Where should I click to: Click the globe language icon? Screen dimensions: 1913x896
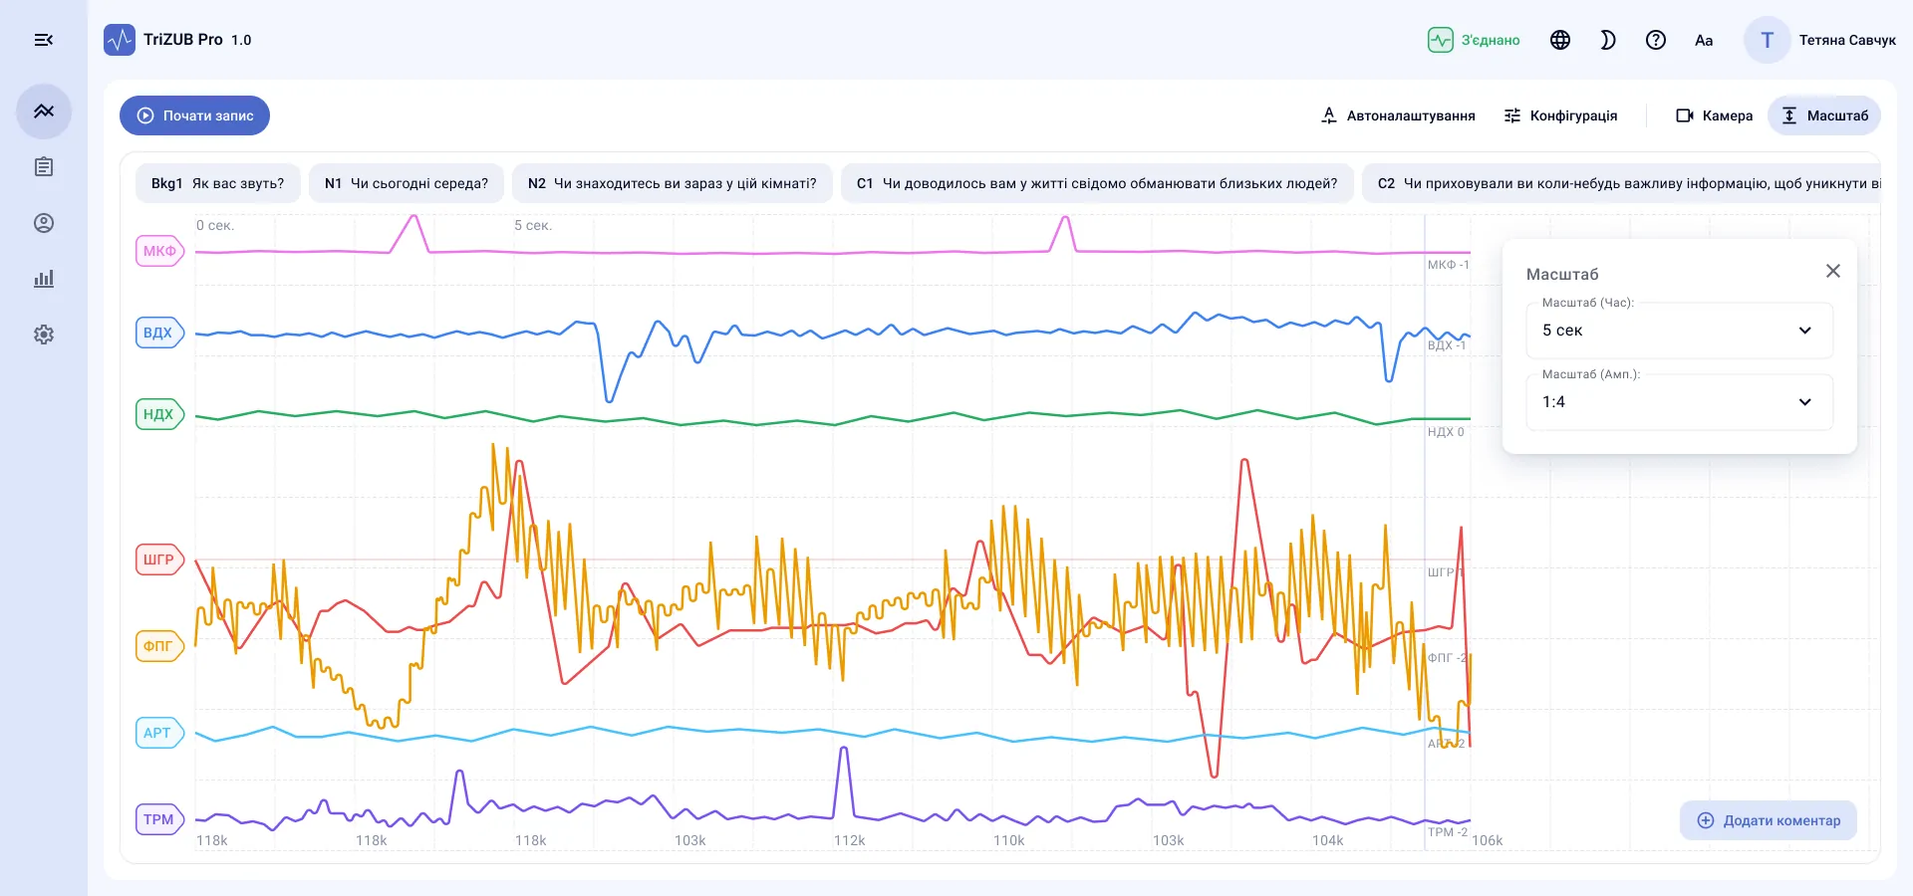coord(1560,40)
